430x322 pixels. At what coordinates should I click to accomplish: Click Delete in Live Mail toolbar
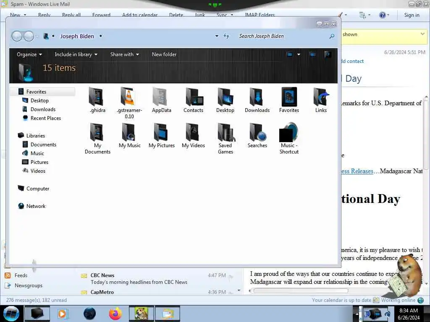coord(176,15)
